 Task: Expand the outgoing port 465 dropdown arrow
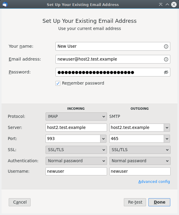pos(167,139)
